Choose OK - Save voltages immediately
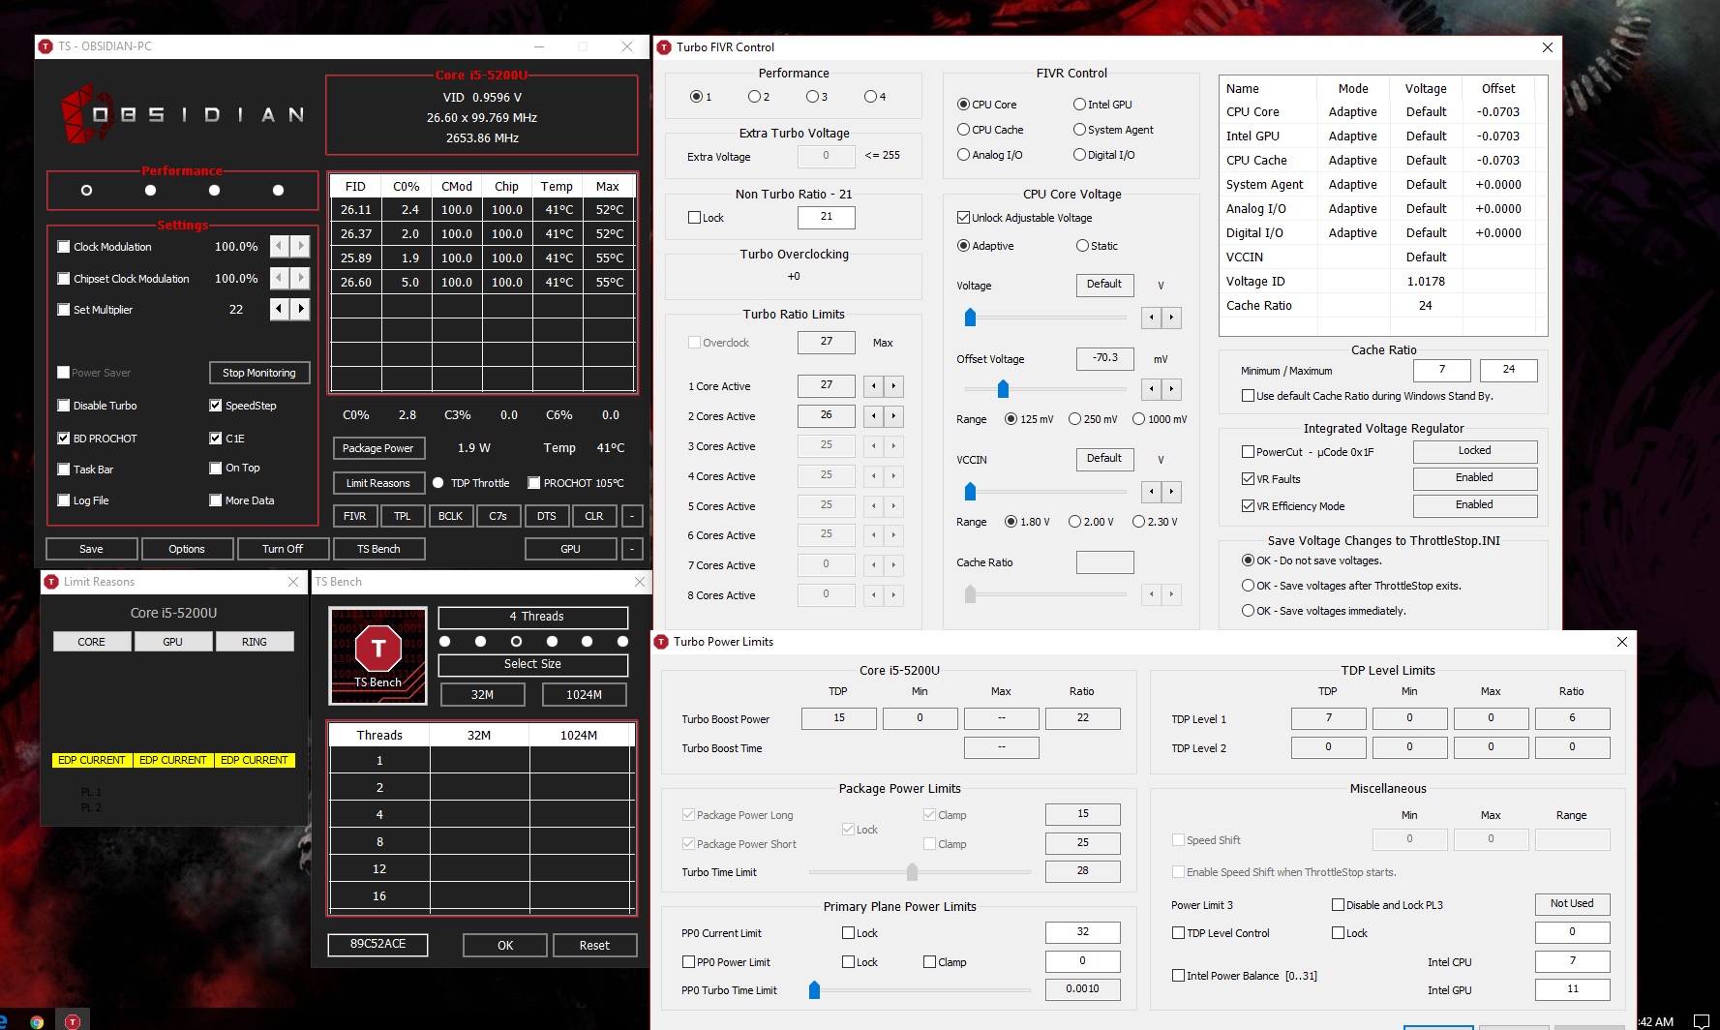The height and width of the screenshot is (1030, 1720). (1249, 611)
